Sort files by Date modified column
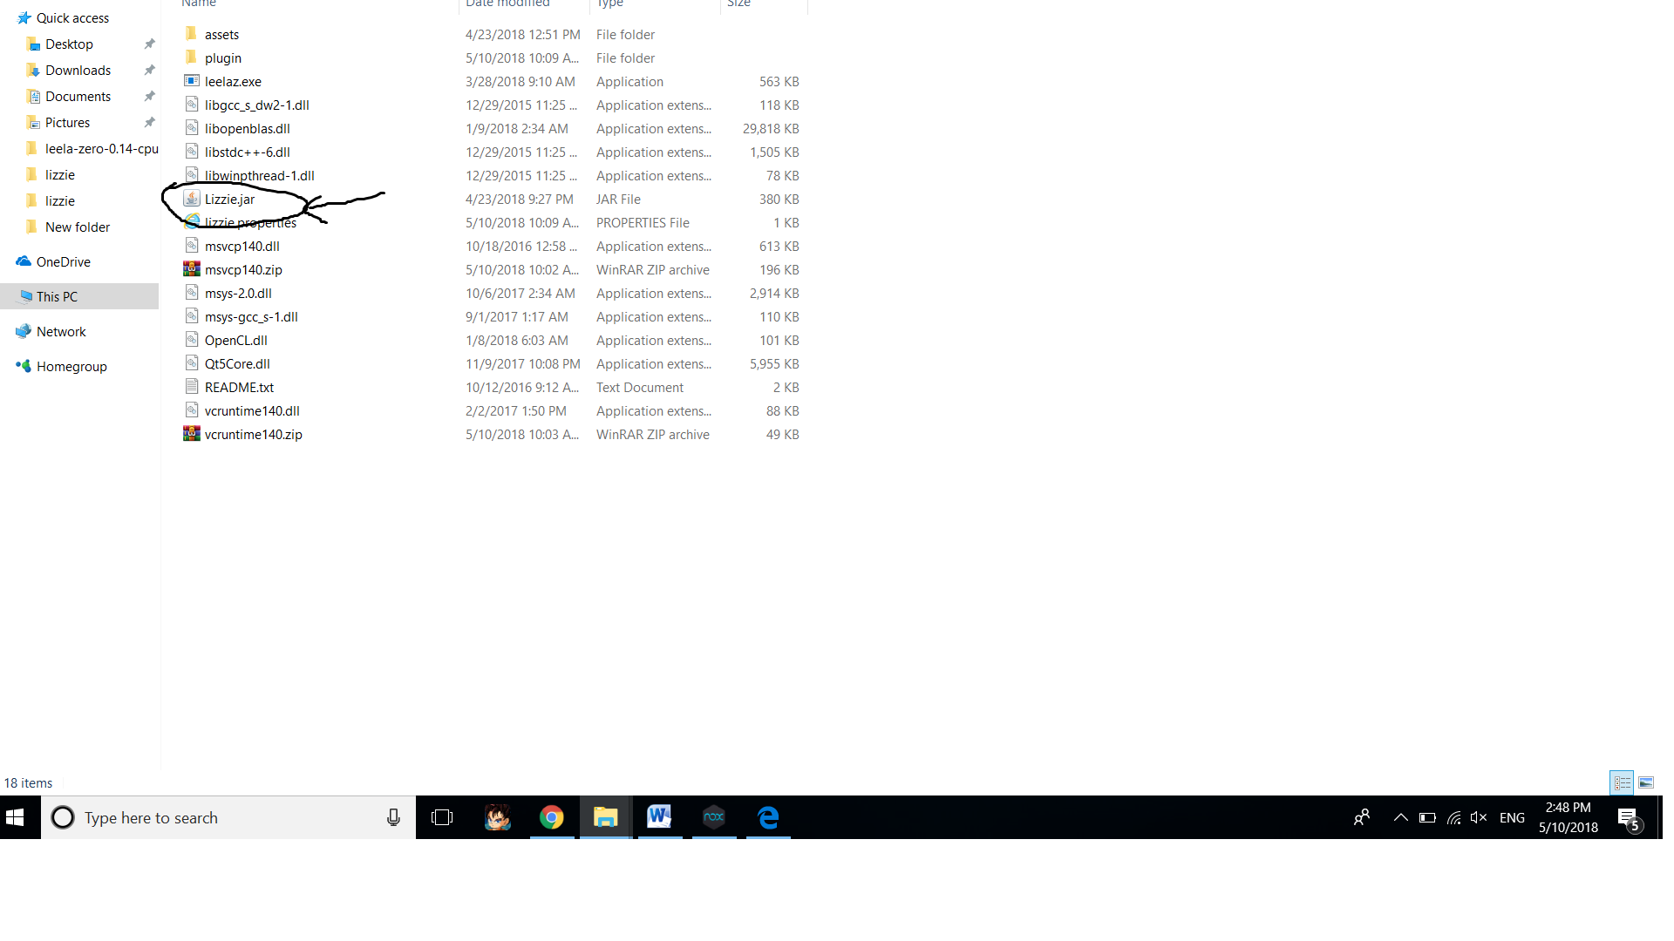 (x=507, y=3)
